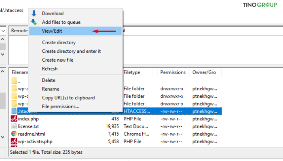Click the index.php file icon
The height and width of the screenshot is (161, 283).
[14, 119]
